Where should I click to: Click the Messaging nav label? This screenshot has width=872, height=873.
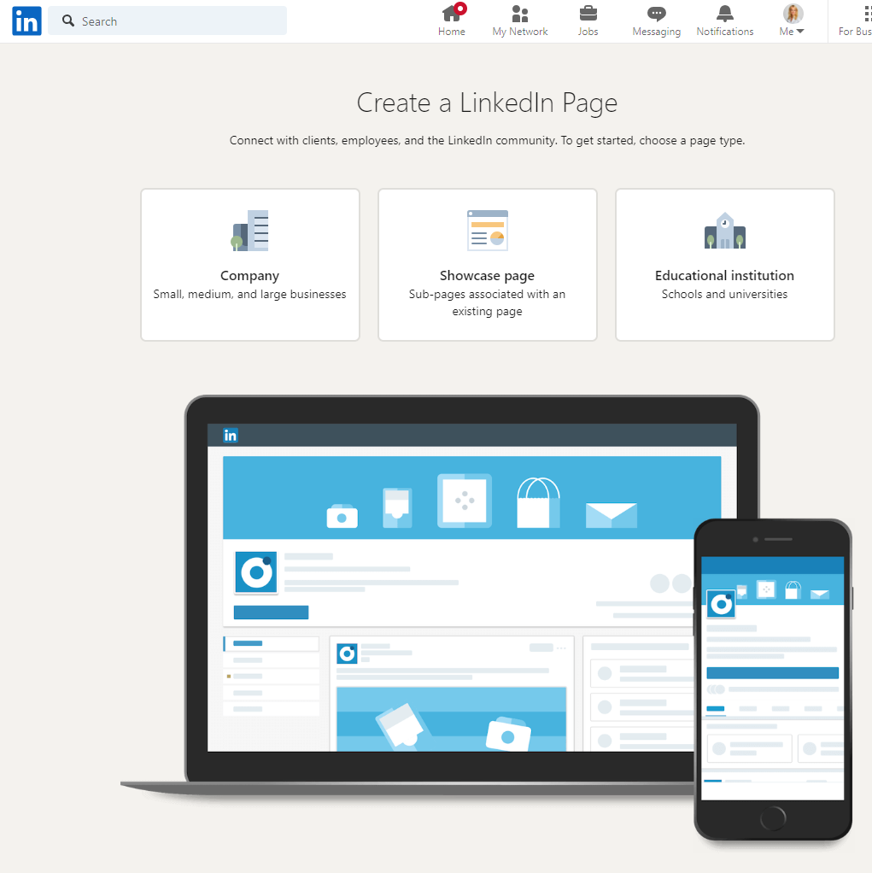(657, 32)
